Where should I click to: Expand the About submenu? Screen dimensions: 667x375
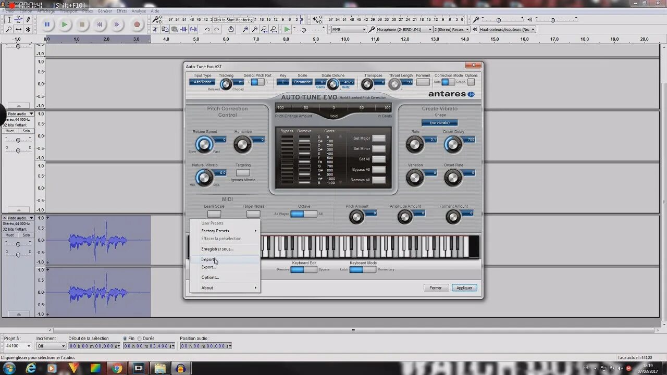tap(225, 287)
